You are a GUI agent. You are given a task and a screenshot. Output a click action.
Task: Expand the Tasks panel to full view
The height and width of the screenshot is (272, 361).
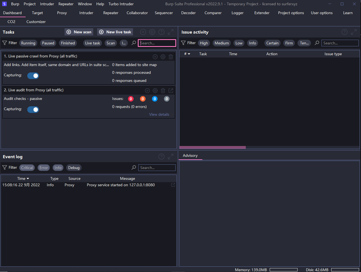click(x=171, y=32)
